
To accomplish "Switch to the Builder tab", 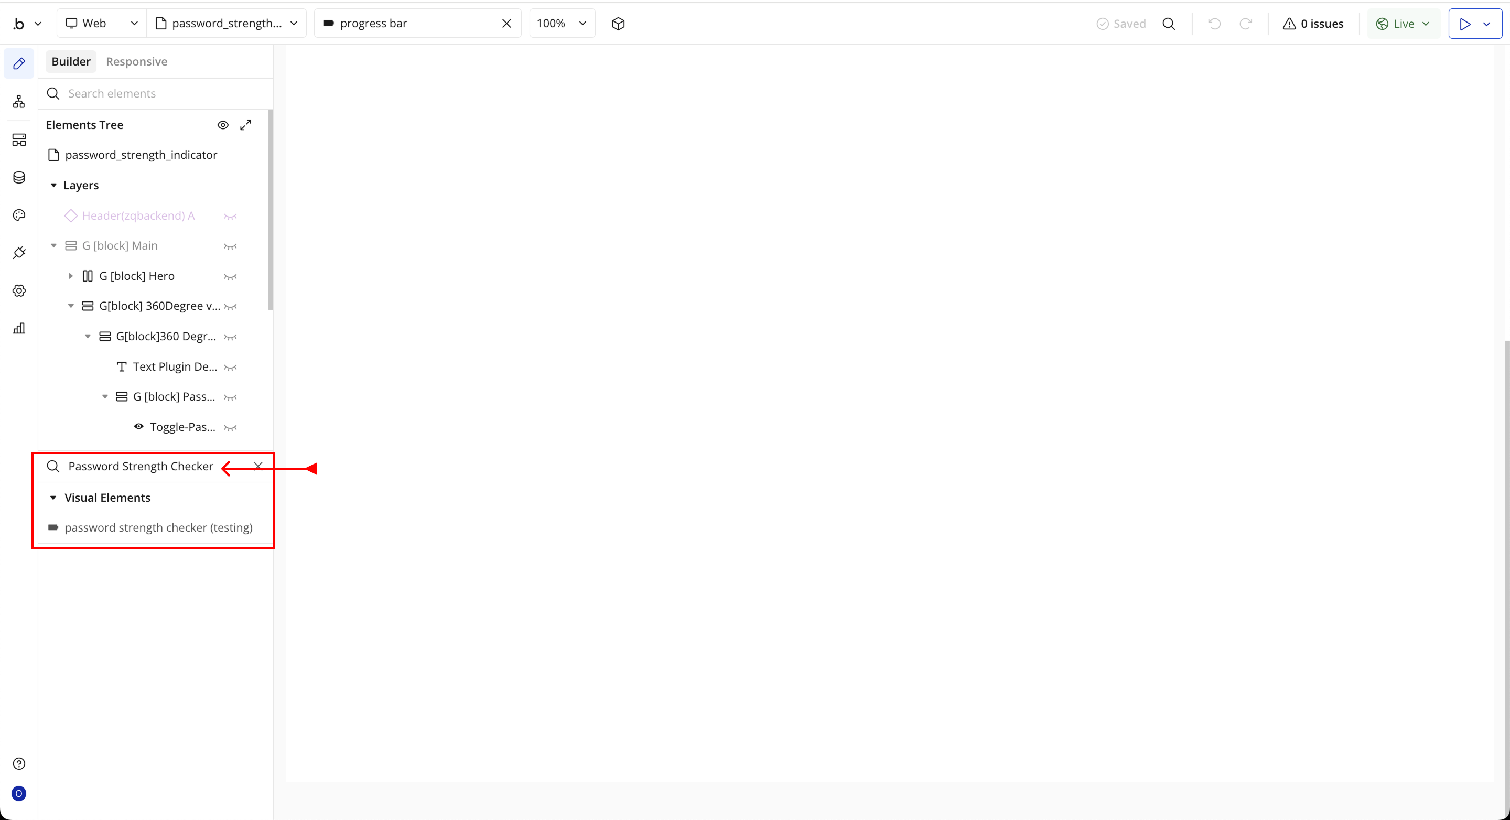I will tap(71, 61).
